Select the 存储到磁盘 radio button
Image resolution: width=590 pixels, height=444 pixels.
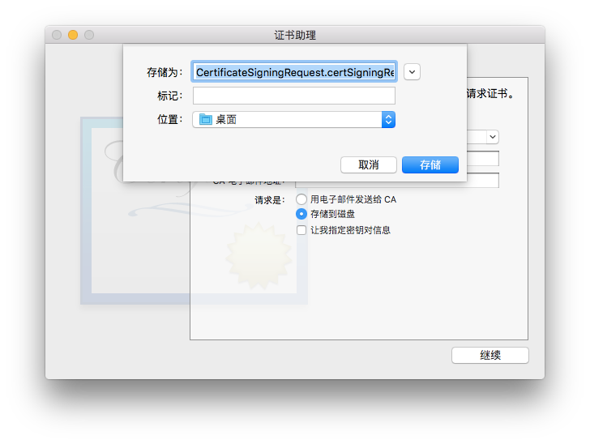coord(301,214)
